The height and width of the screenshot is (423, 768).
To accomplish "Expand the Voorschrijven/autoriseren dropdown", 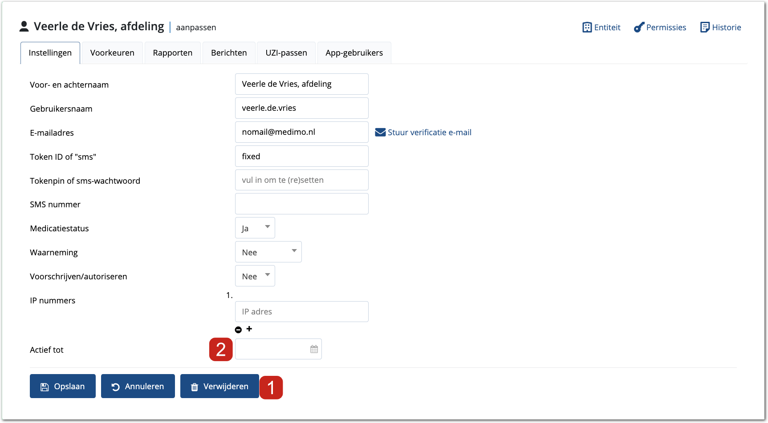I will tap(255, 276).
